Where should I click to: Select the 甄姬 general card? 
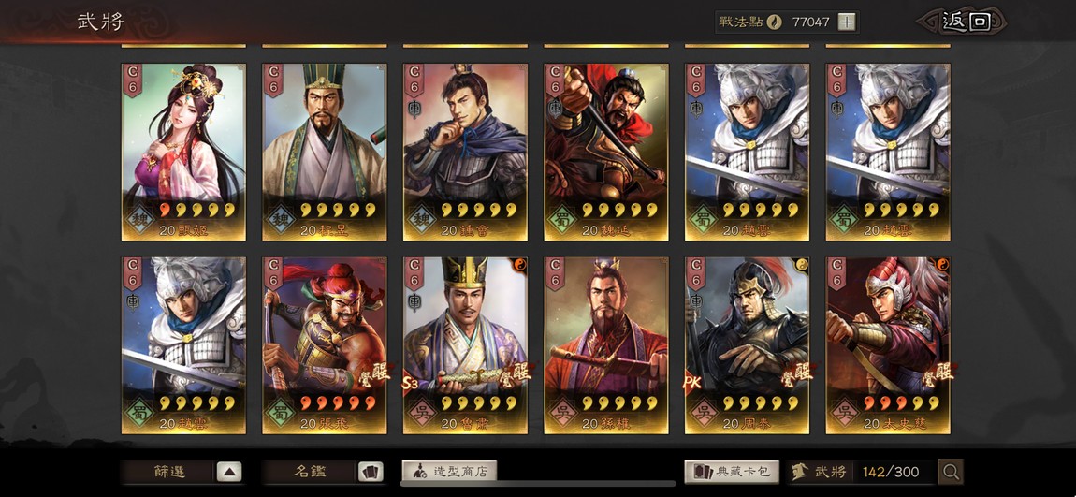pyautogui.click(x=183, y=153)
